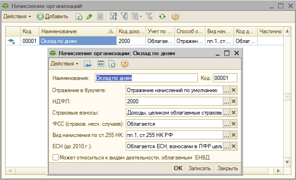Click the НДФЛ field showing 2000
This screenshot has width=296, height=180.
pyautogui.click(x=174, y=101)
